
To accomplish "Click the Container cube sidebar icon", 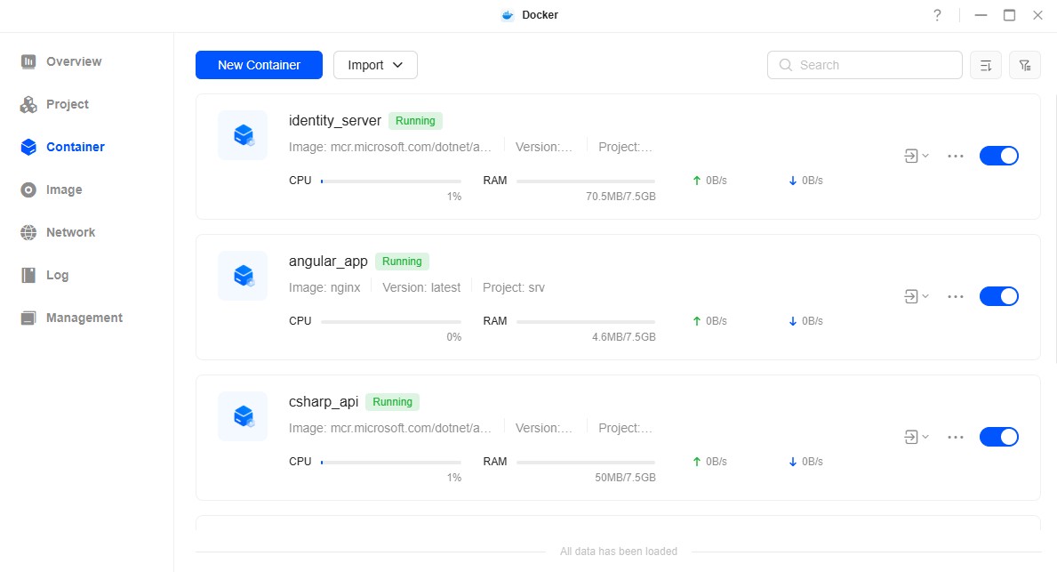I will 28,147.
